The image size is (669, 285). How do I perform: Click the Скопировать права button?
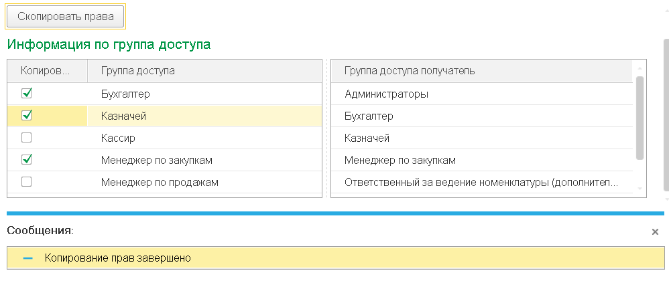click(65, 17)
